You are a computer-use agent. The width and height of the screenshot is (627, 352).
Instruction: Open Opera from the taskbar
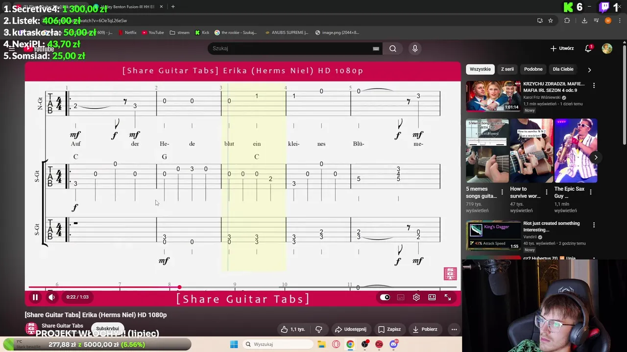[336, 344]
